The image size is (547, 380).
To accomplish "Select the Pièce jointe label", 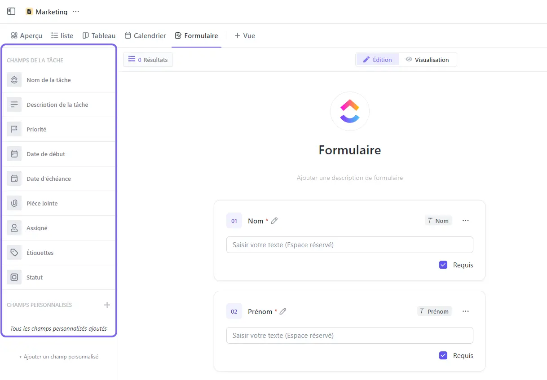I will pos(42,203).
